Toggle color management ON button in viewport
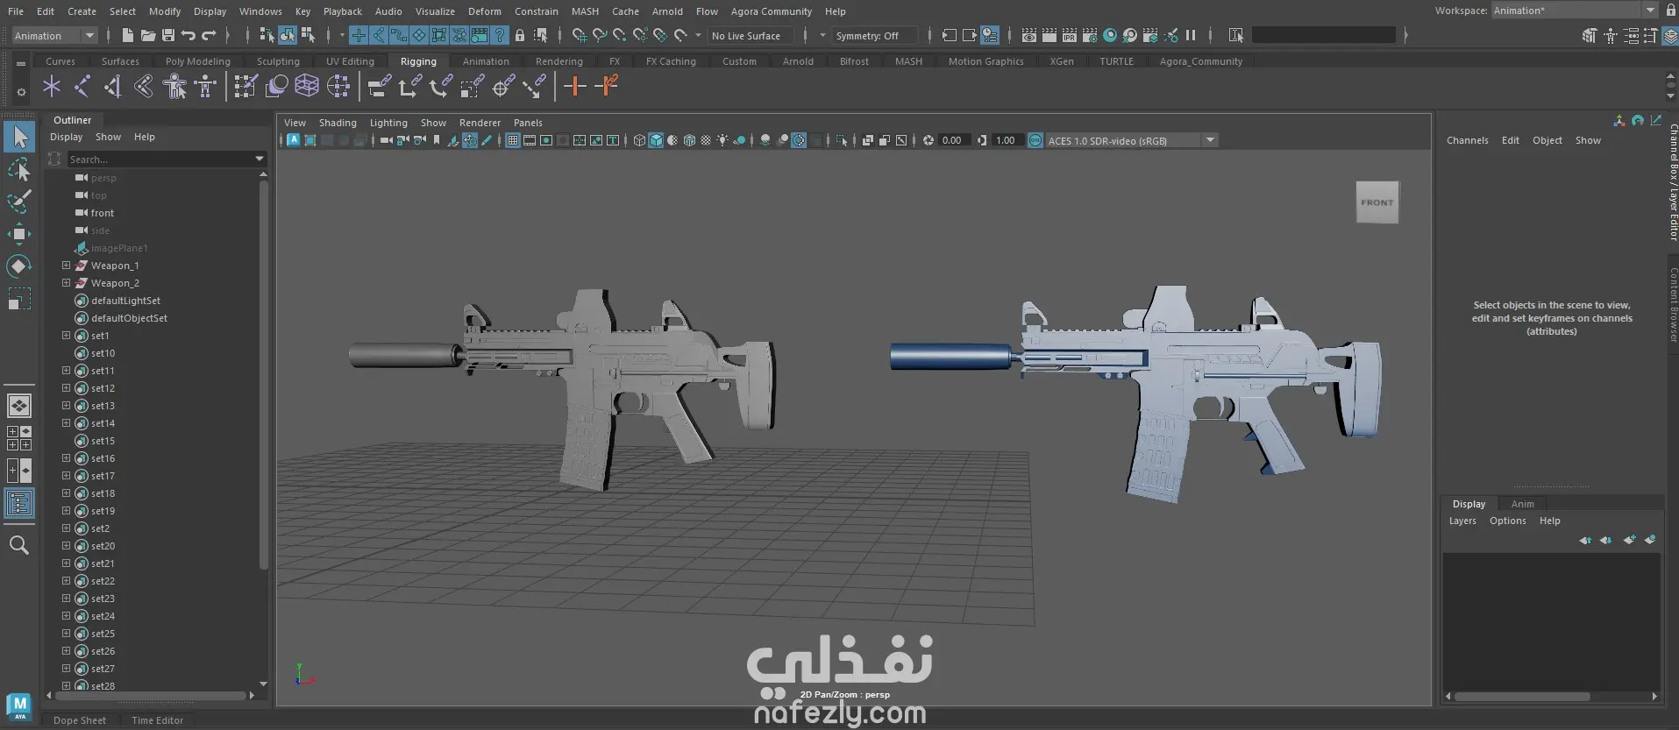Image resolution: width=1679 pixels, height=730 pixels. [1035, 140]
